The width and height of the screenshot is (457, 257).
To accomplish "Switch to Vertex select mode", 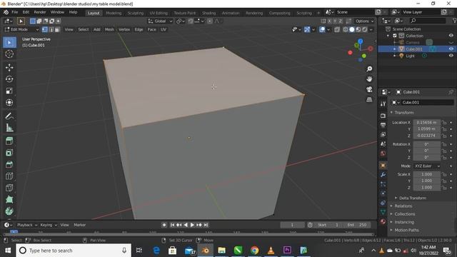I will tap(44, 29).
